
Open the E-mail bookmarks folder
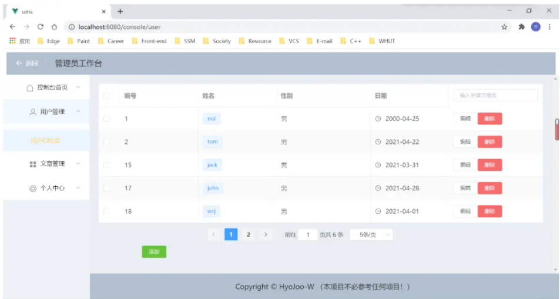click(320, 41)
